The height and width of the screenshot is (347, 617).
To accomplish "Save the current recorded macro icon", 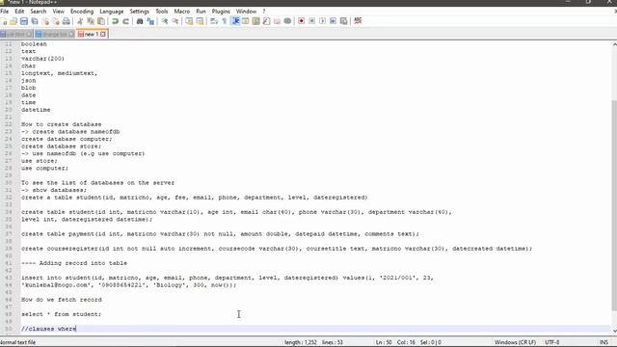I will point(344,21).
